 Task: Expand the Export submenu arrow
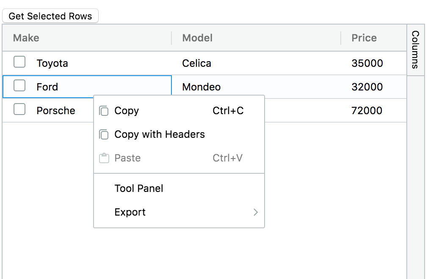click(256, 212)
